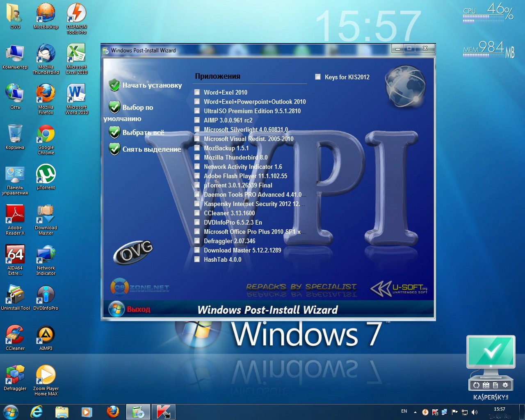Viewport: 525px width, 420px height.
Task: Open the Корзина recycle bin
Action: point(15,137)
